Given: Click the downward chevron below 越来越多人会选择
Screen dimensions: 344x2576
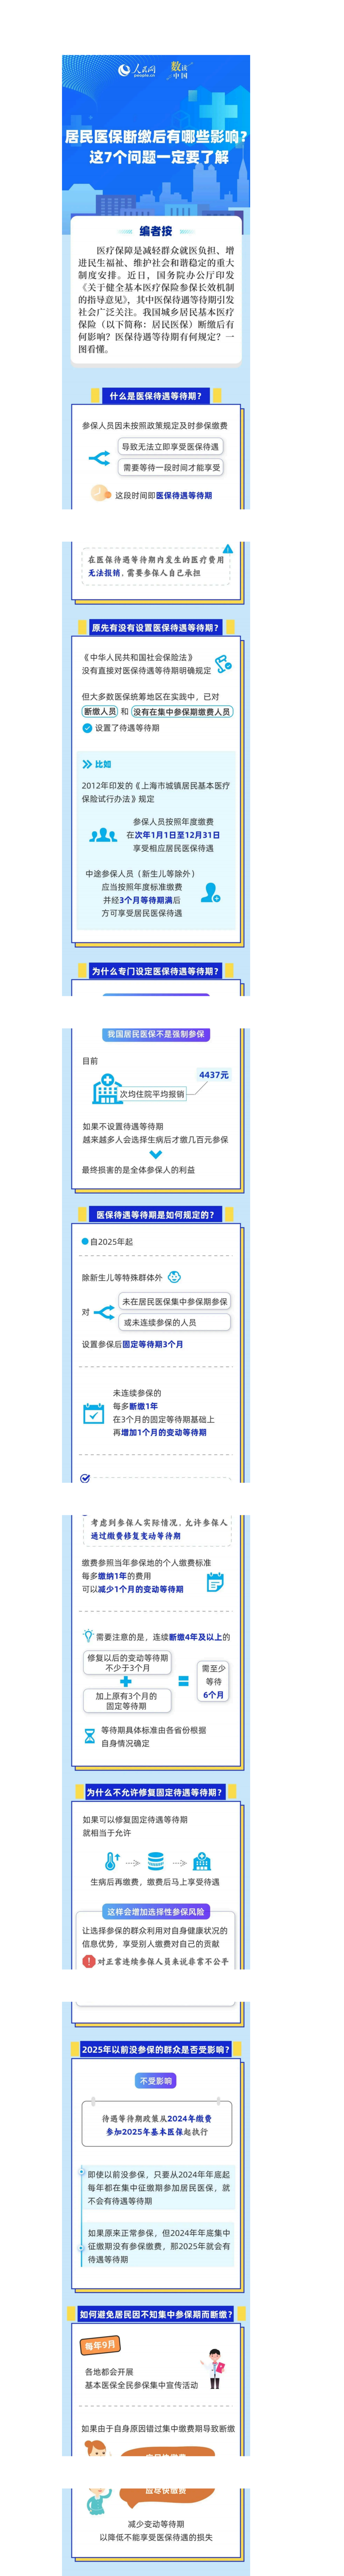Looking at the screenshot, I should [155, 1154].
